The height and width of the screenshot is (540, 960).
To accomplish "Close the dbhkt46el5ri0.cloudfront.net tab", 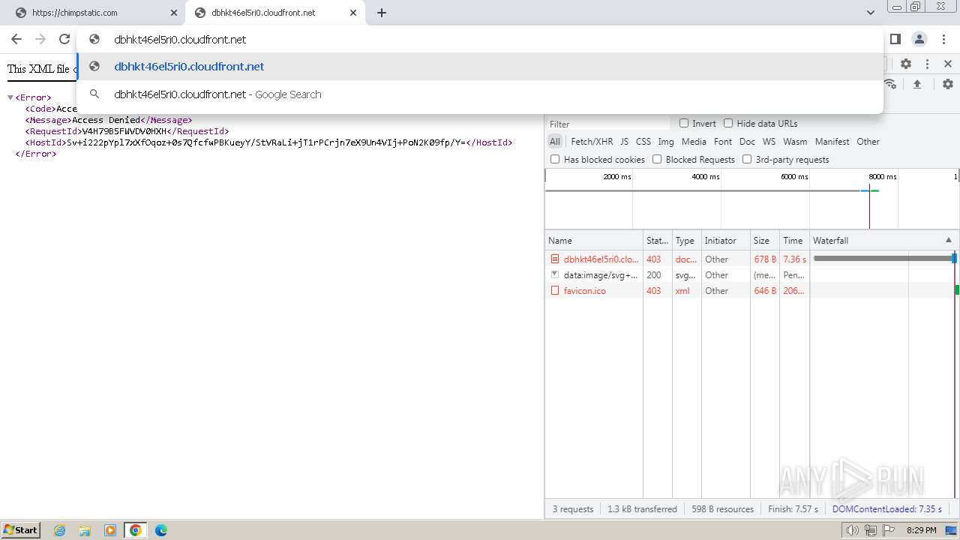I will click(353, 13).
